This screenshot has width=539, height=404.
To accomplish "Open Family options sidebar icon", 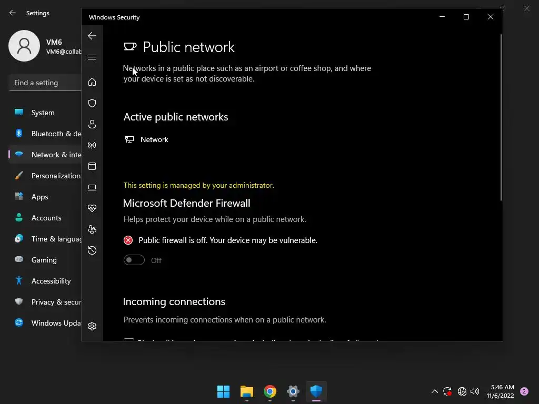I will [92, 229].
